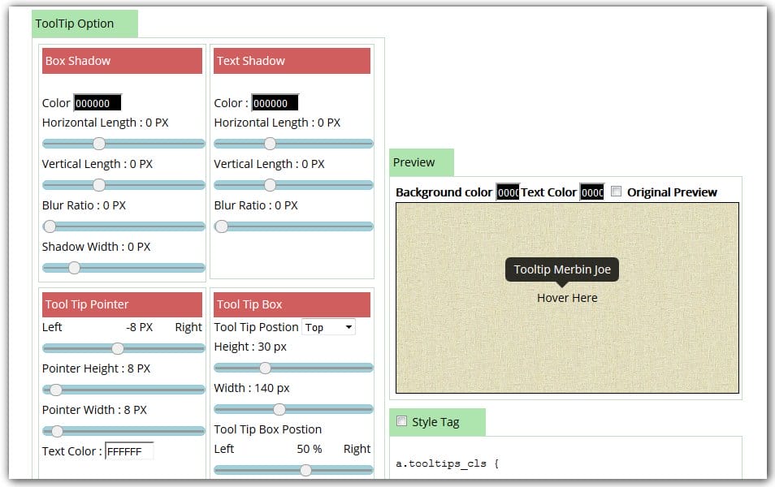Click the Text Shadow Blur Ratio slider handle
The image size is (775, 487).
pyautogui.click(x=221, y=226)
